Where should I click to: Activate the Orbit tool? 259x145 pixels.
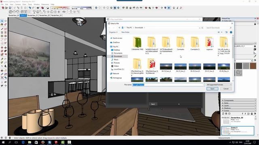pyautogui.click(x=2, y=71)
